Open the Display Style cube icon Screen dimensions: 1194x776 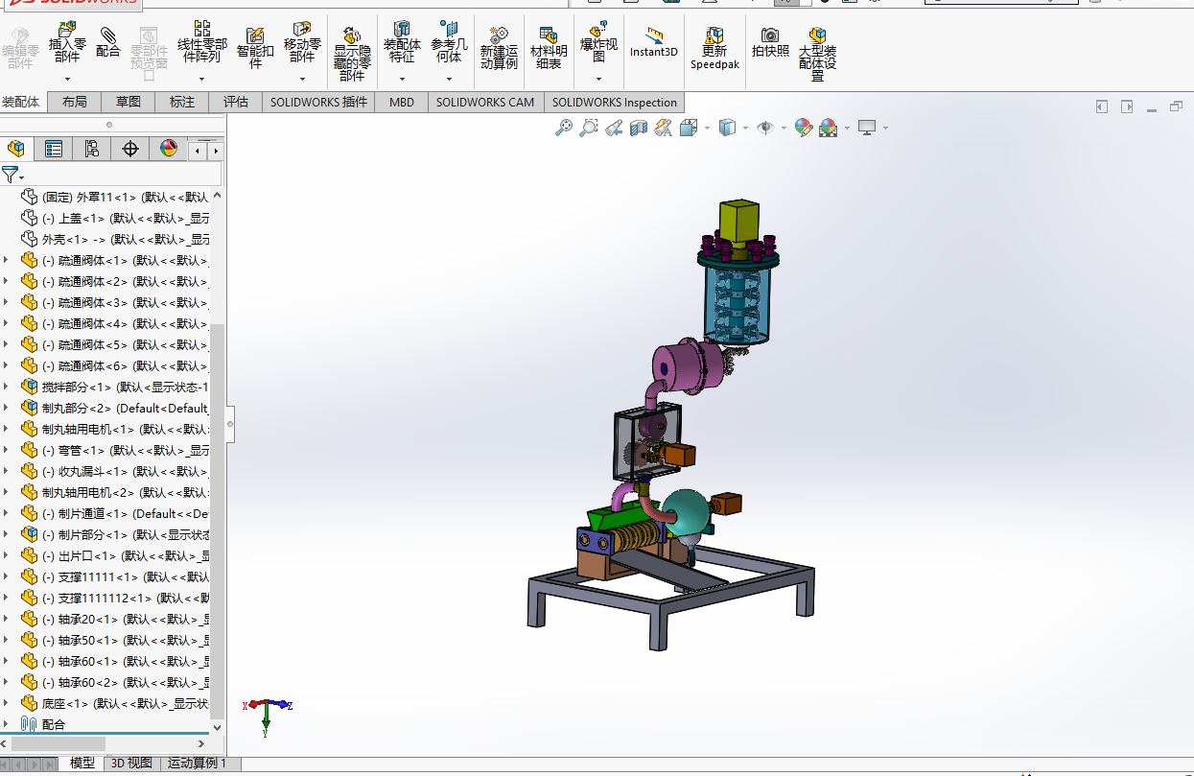coord(727,127)
